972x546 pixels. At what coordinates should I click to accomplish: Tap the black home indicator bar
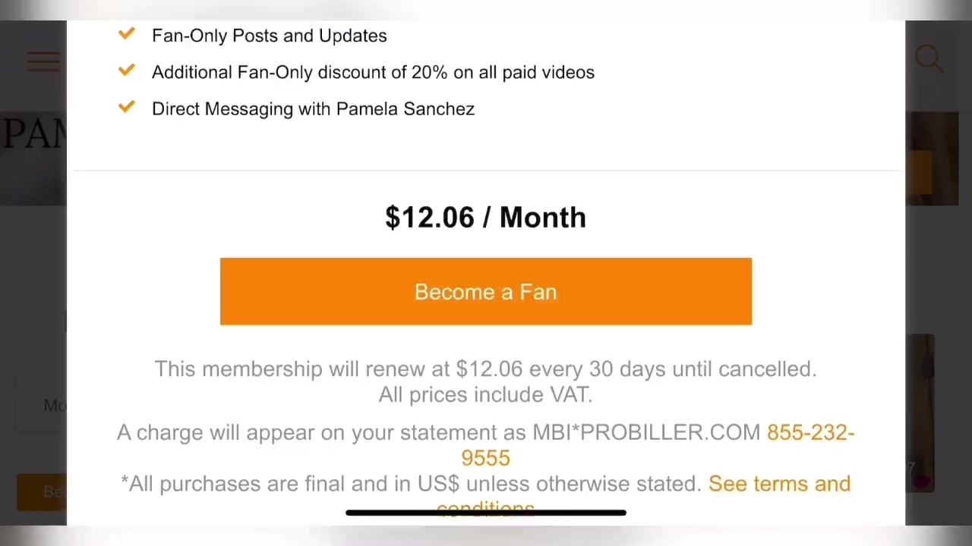pyautogui.click(x=486, y=513)
